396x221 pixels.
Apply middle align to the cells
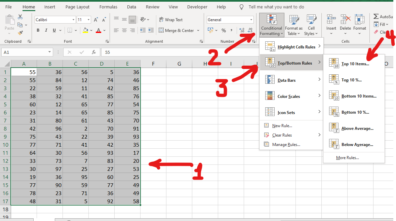[124, 19]
